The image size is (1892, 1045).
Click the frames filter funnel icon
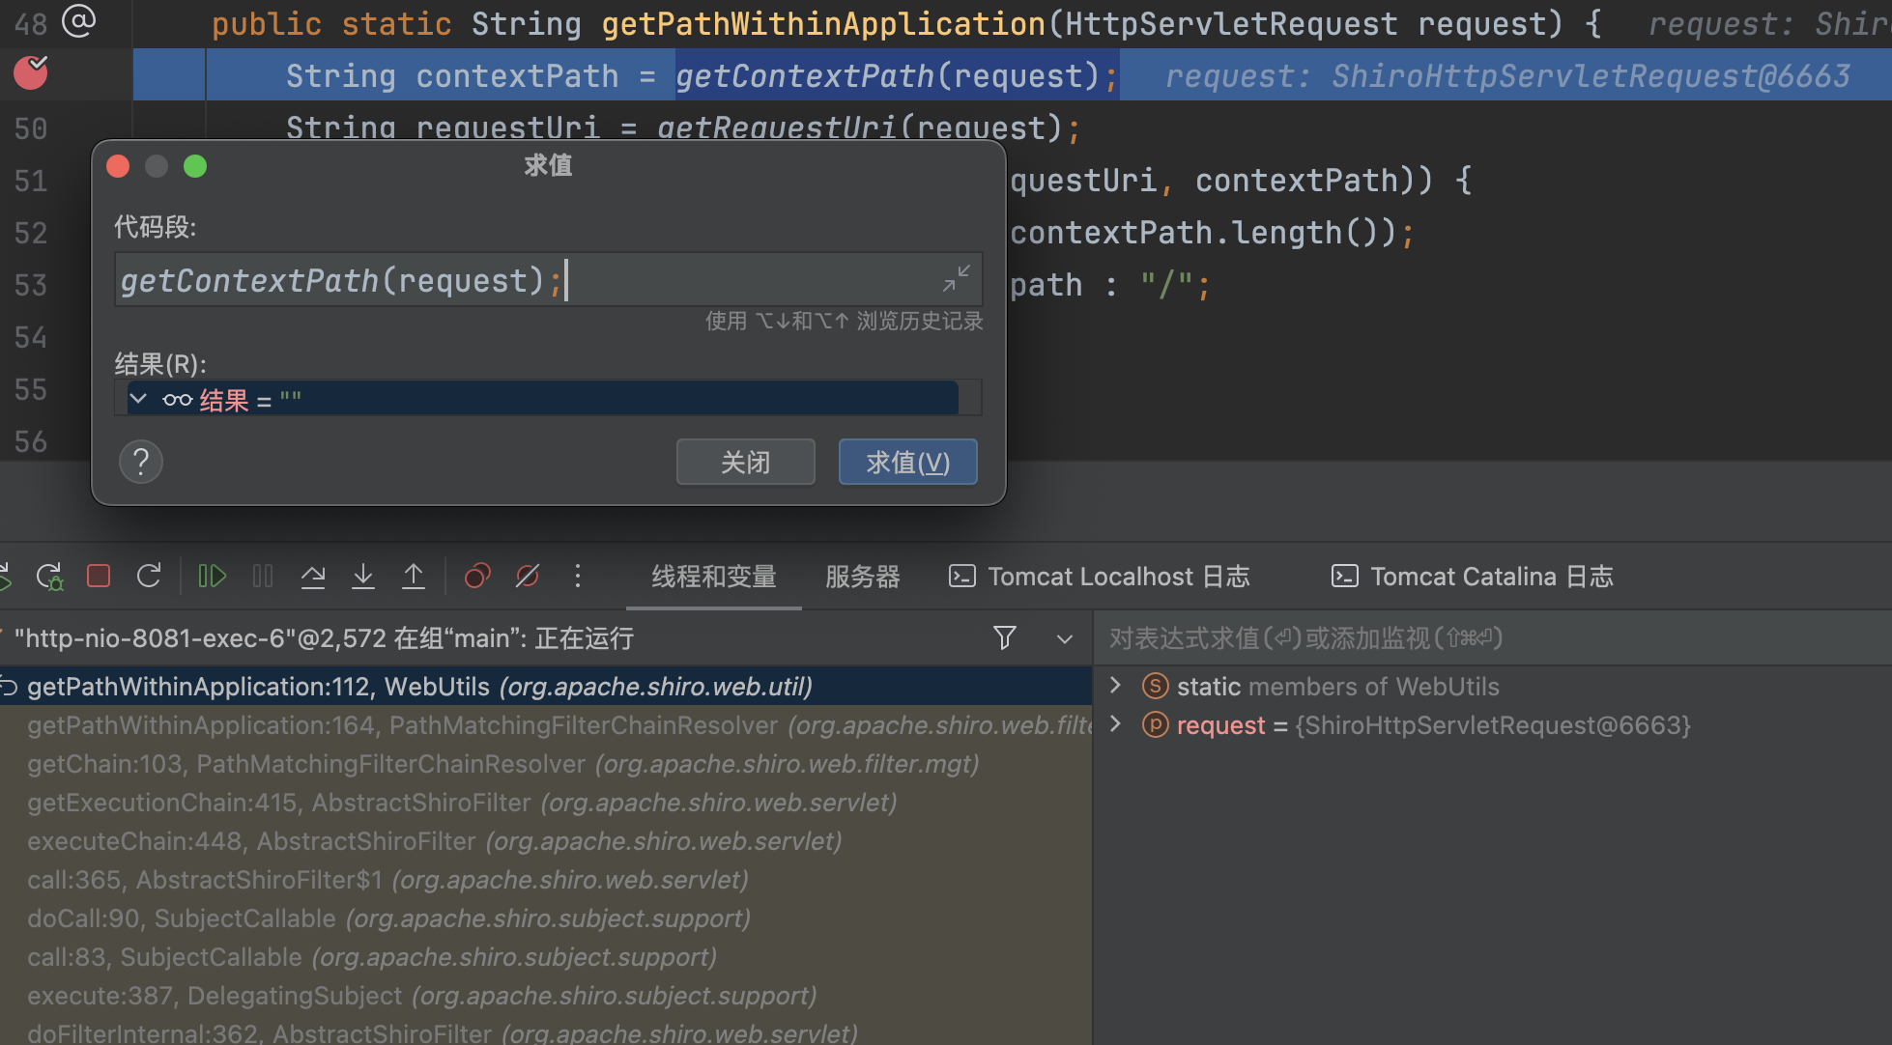click(x=1005, y=637)
